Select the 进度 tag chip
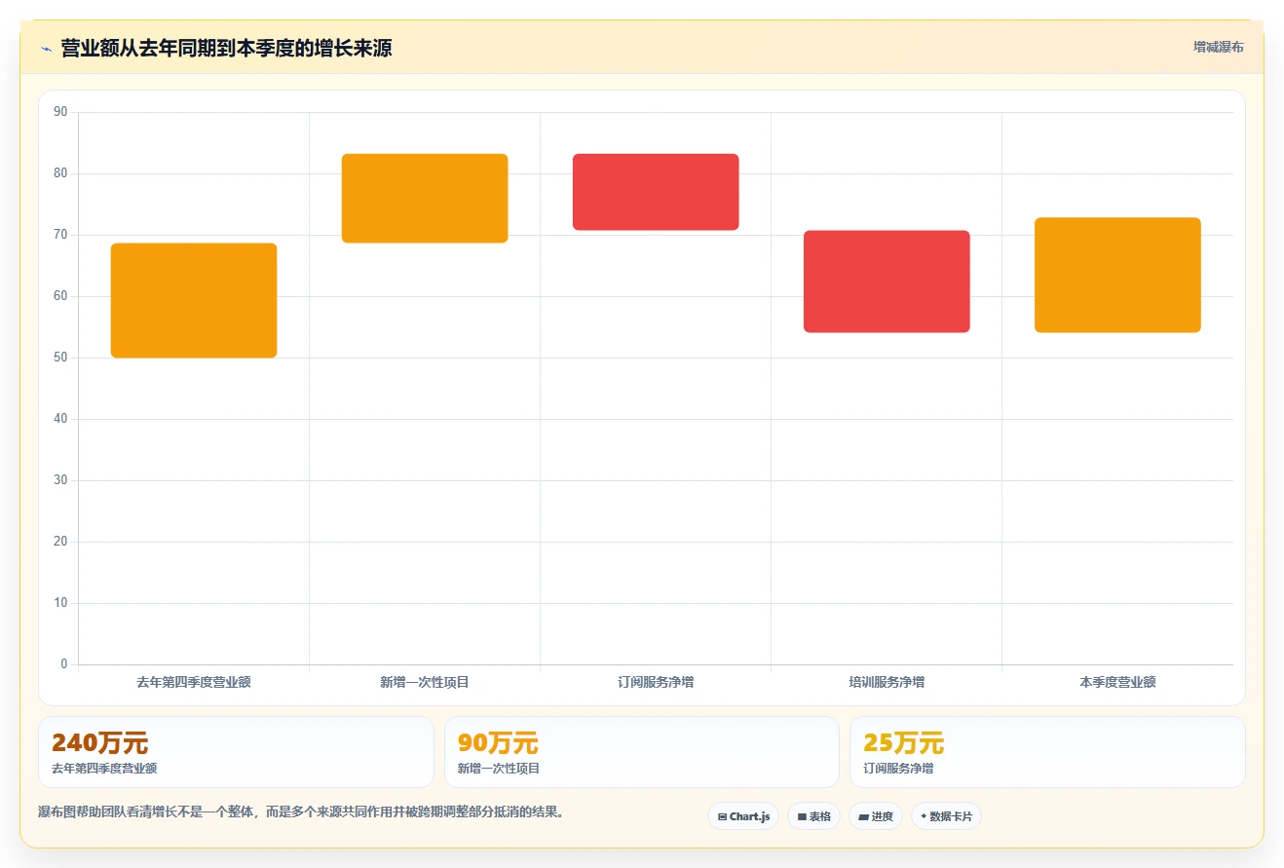 click(x=876, y=816)
